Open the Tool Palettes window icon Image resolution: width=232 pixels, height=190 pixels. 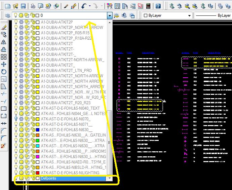coord(125,6)
